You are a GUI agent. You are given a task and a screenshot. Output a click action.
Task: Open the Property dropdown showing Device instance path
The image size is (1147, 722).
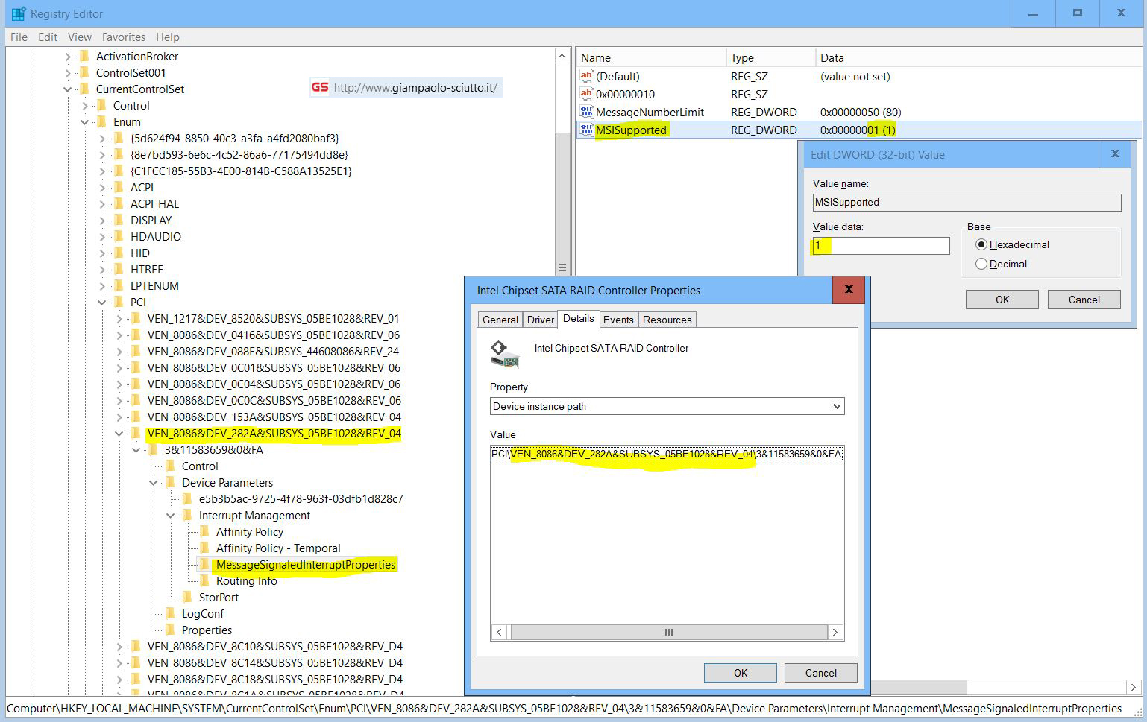667,406
